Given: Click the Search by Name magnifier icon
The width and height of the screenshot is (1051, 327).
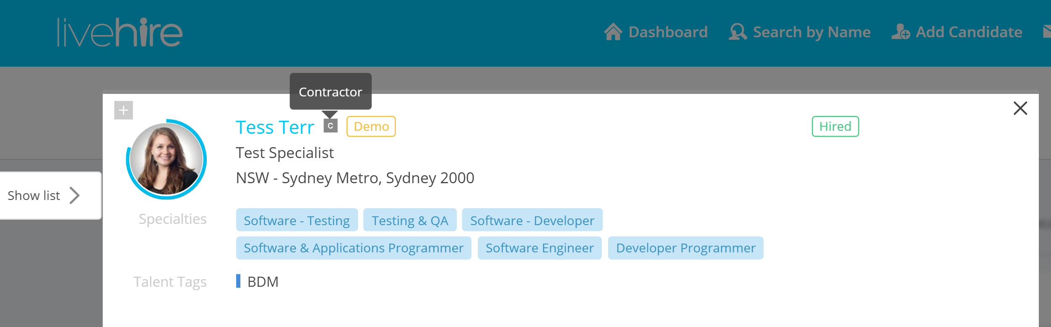Looking at the screenshot, I should point(738,32).
